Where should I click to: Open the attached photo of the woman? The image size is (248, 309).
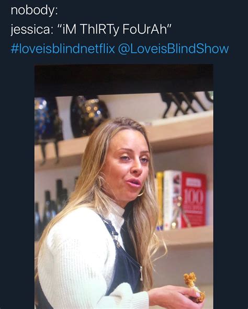coord(124,186)
